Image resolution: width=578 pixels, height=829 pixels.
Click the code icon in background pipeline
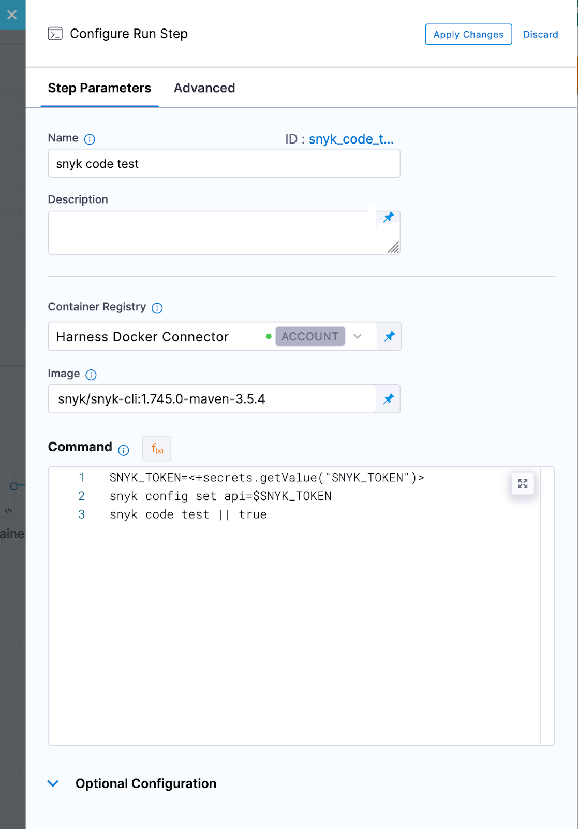(8, 510)
